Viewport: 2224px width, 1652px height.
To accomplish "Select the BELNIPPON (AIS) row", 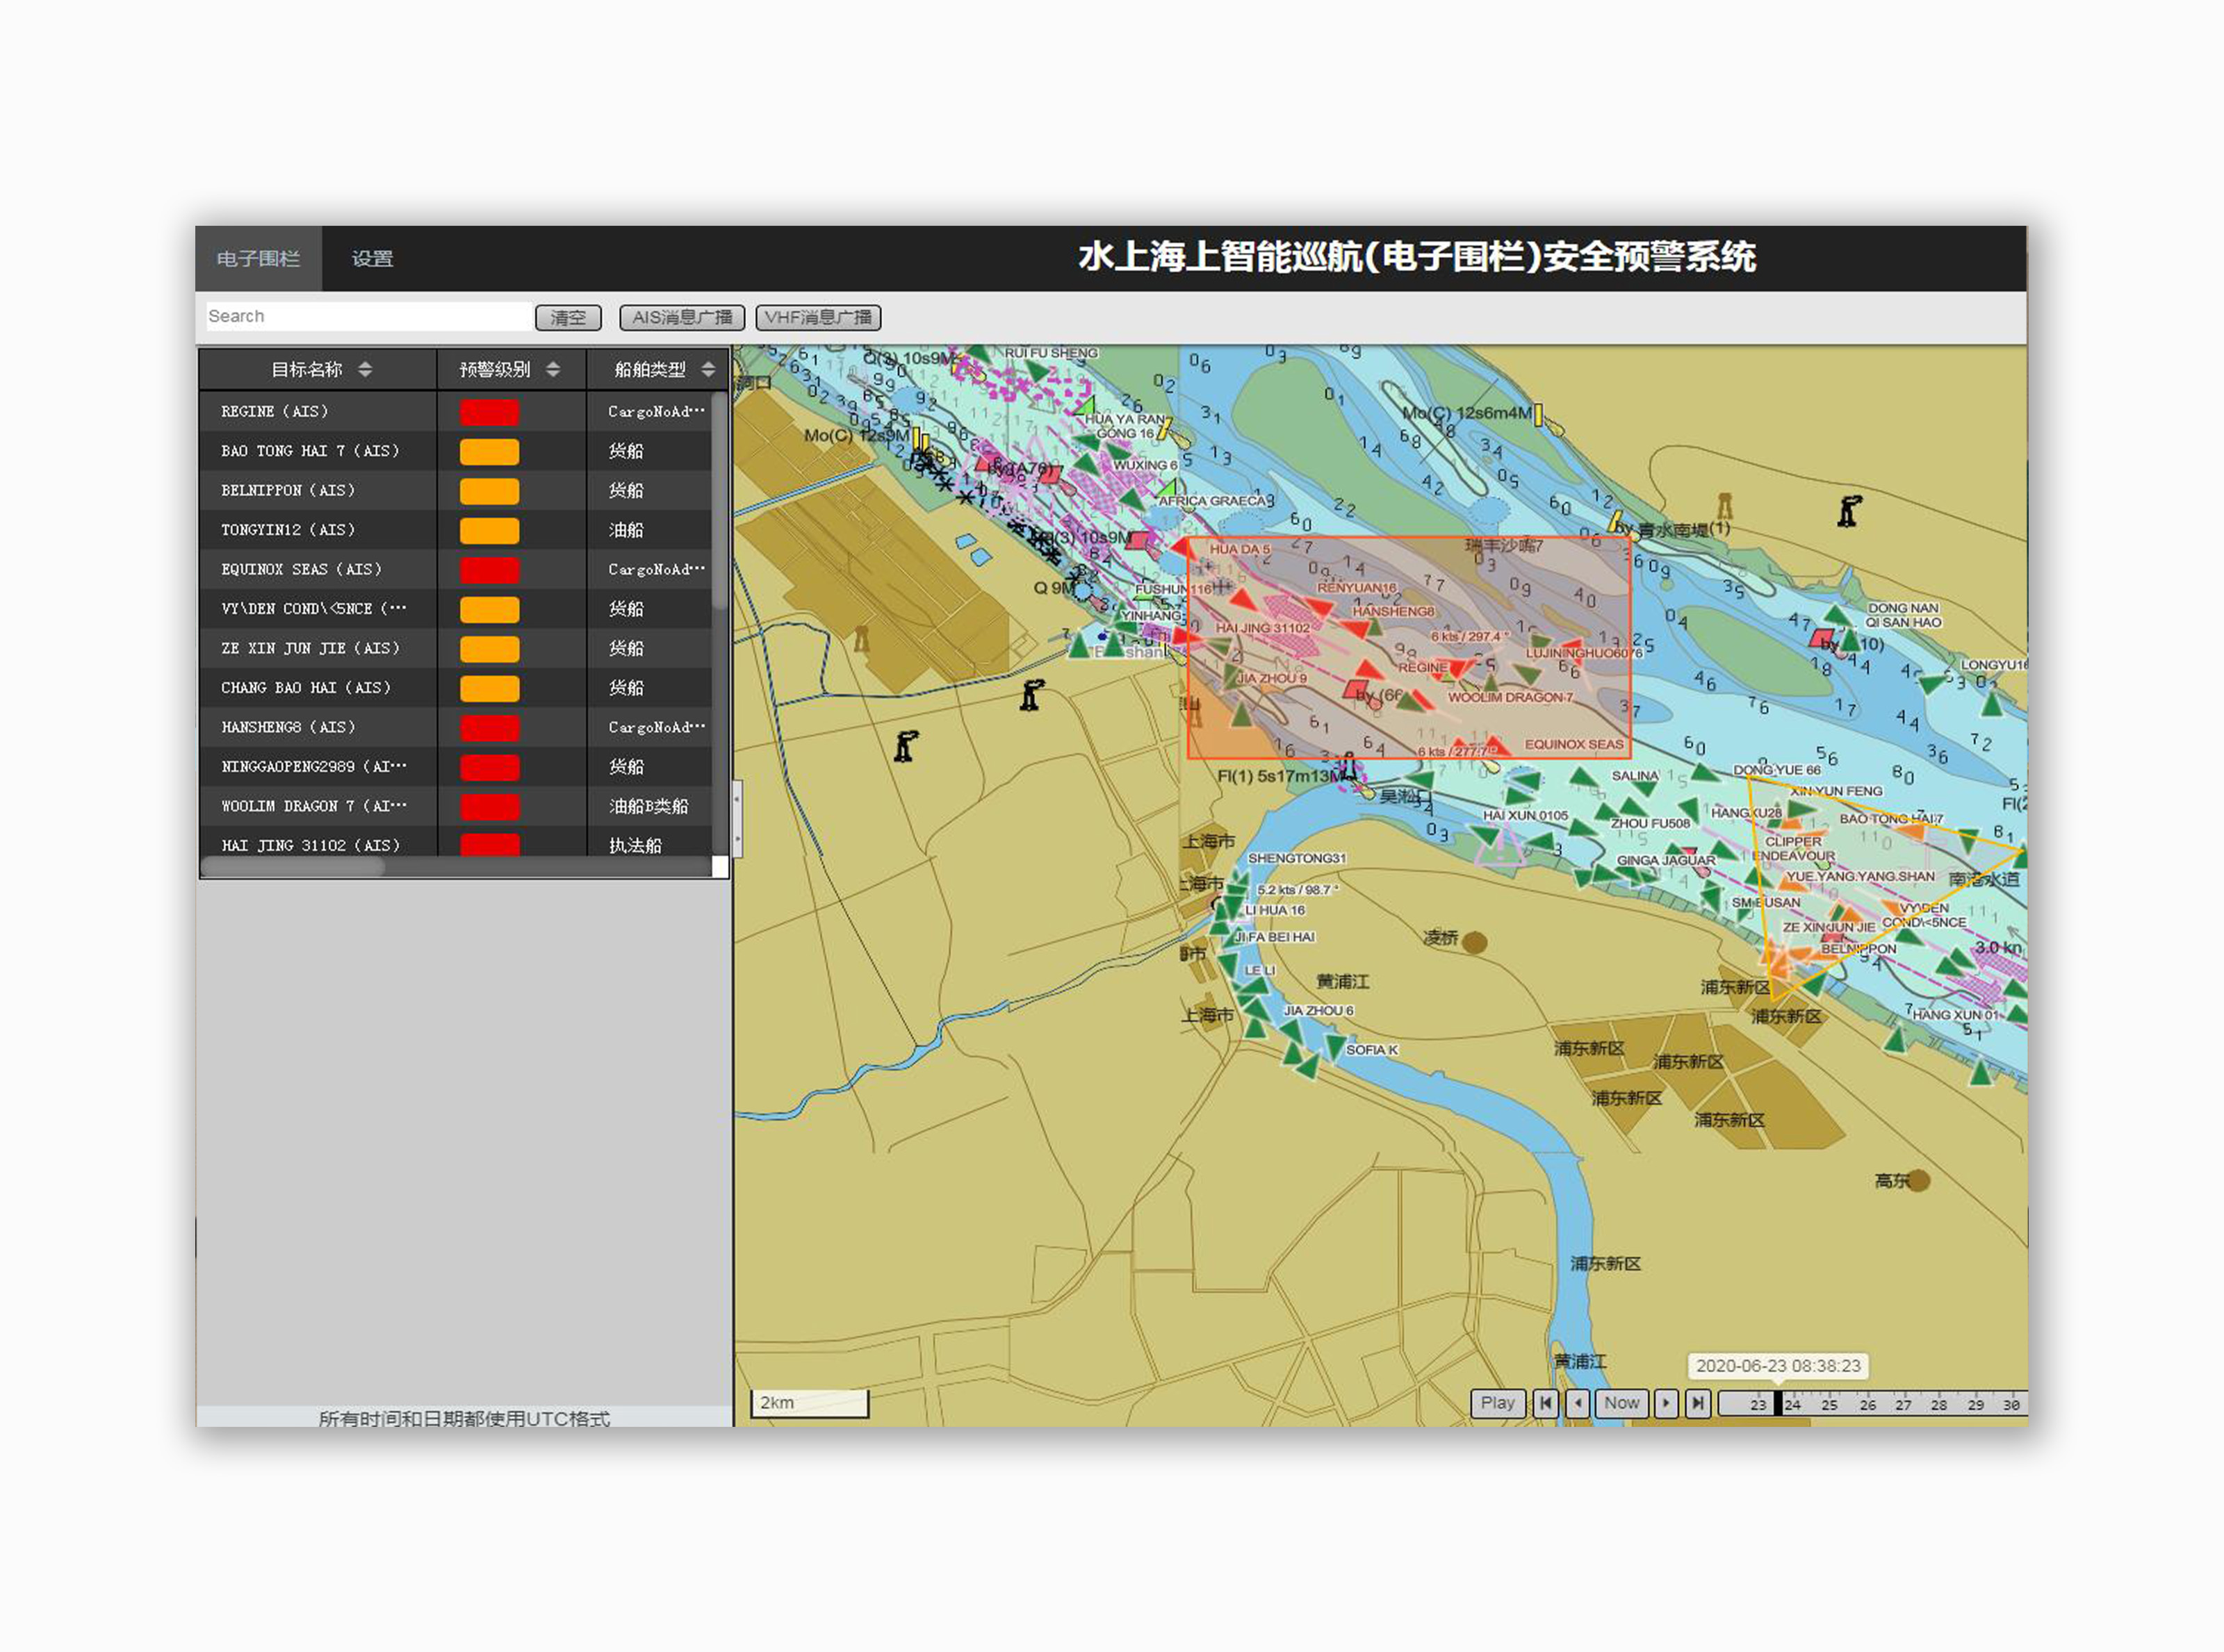I will [455, 490].
